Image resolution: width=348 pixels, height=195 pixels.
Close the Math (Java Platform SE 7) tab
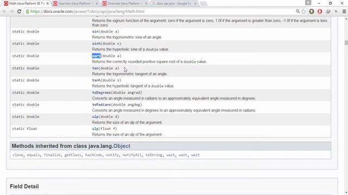tap(47, 4)
